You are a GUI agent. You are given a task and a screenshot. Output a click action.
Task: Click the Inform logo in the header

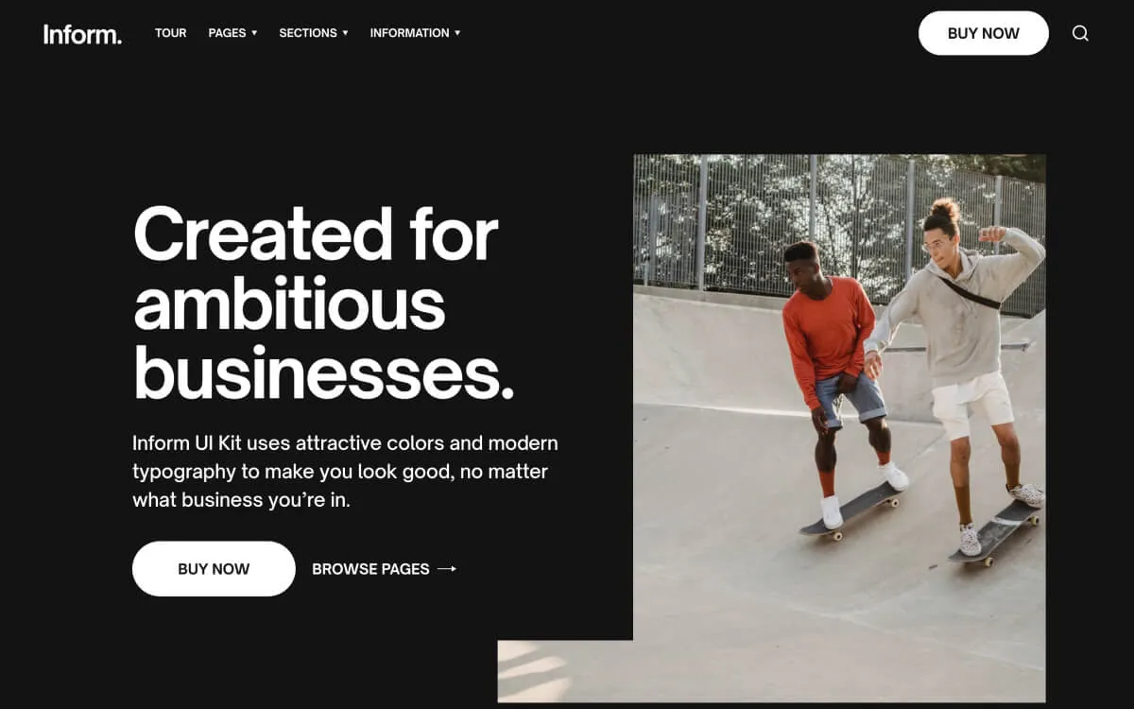(x=82, y=34)
